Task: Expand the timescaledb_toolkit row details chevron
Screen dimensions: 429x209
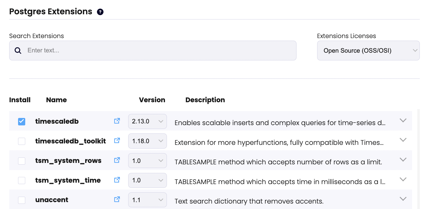Action: point(403,140)
